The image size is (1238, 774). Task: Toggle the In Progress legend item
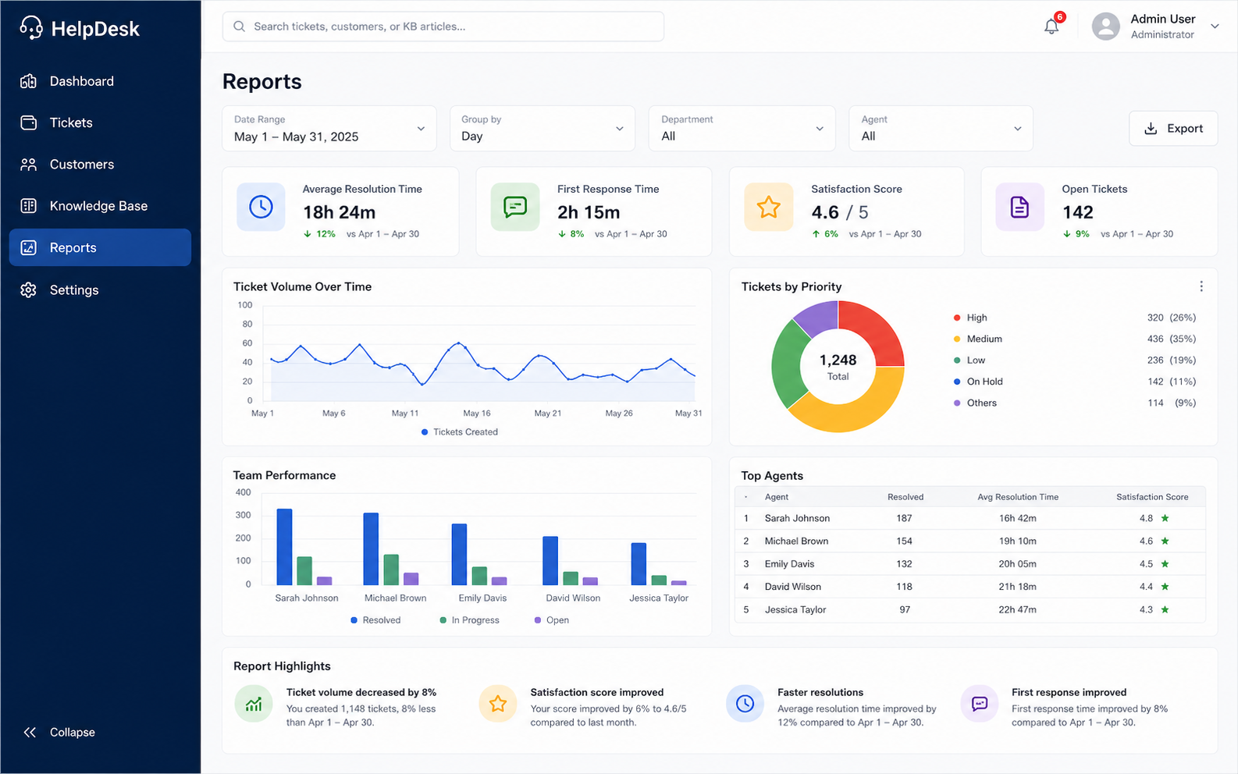pos(469,620)
